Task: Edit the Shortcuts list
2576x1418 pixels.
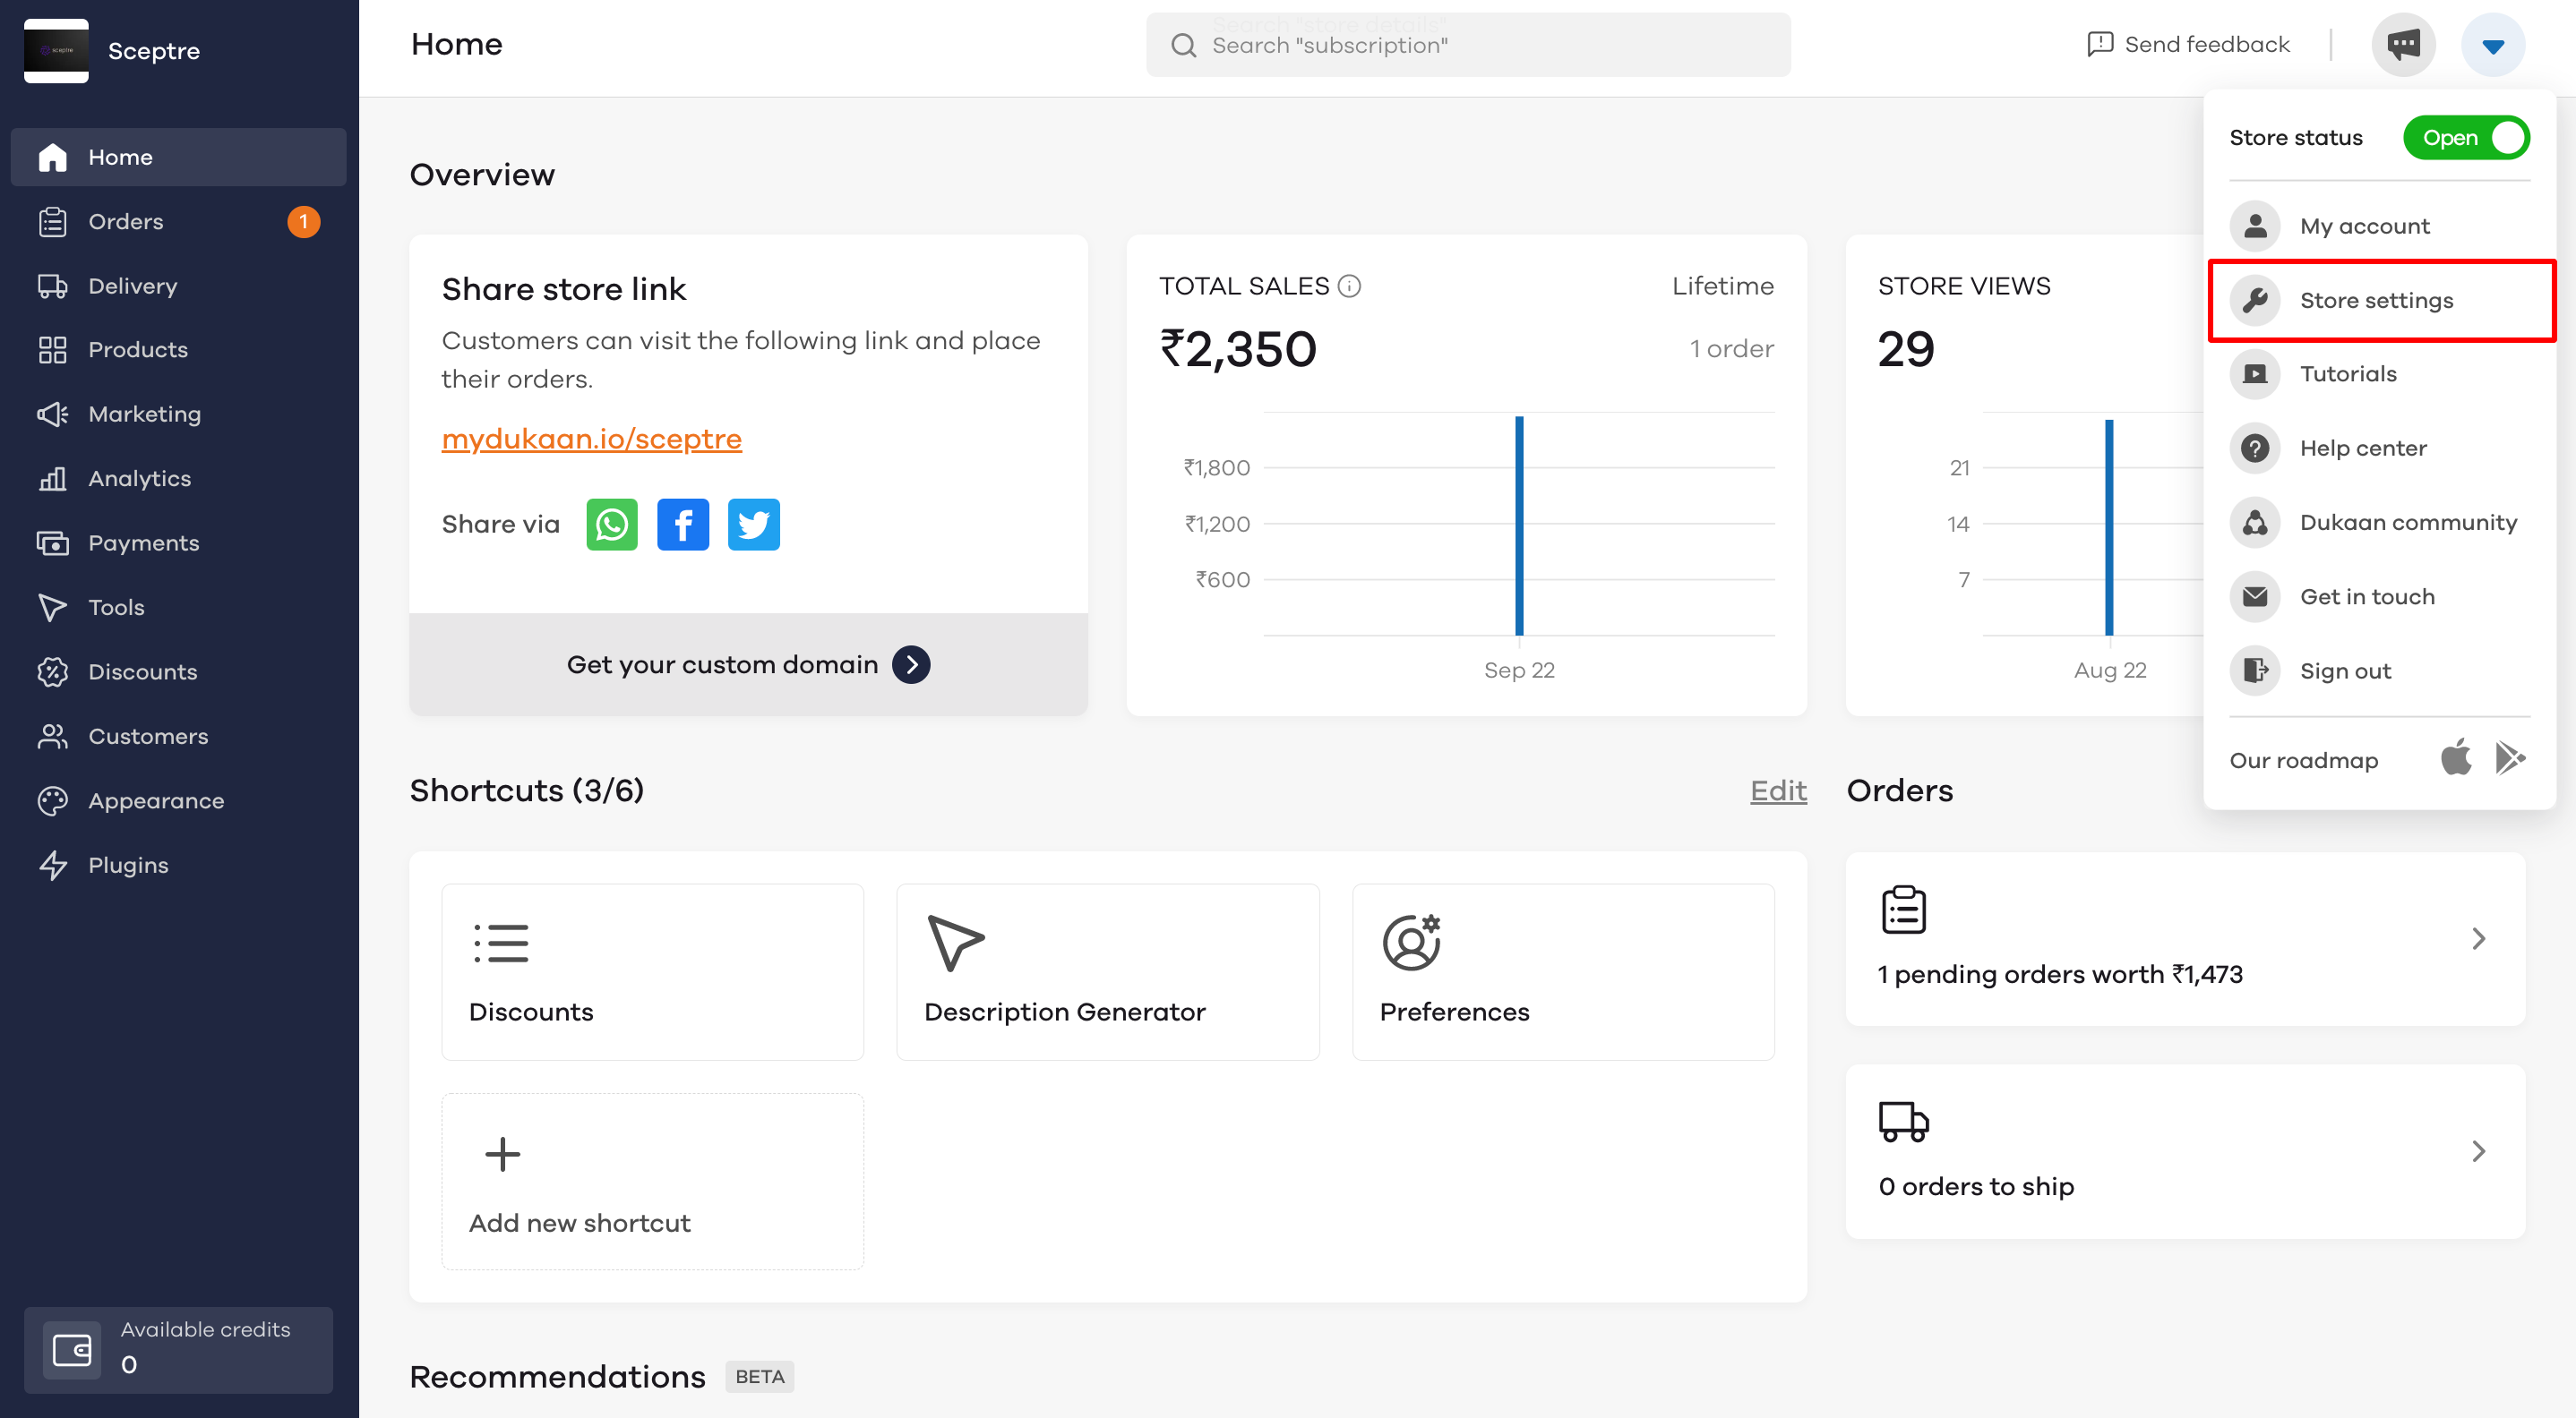Action: pyautogui.click(x=1778, y=790)
